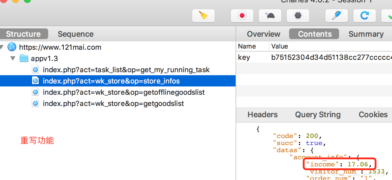Click the "datas" line in JSON
Viewport: 392px width, 180px height.
(x=293, y=150)
